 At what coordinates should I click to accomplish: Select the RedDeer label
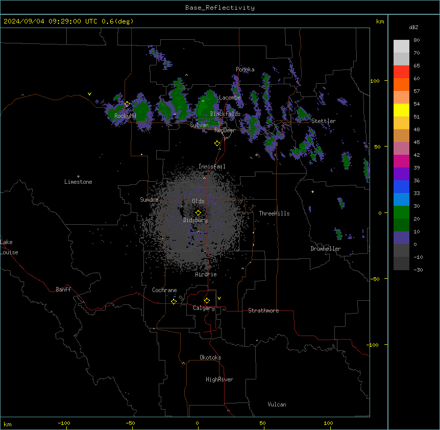[225, 130]
